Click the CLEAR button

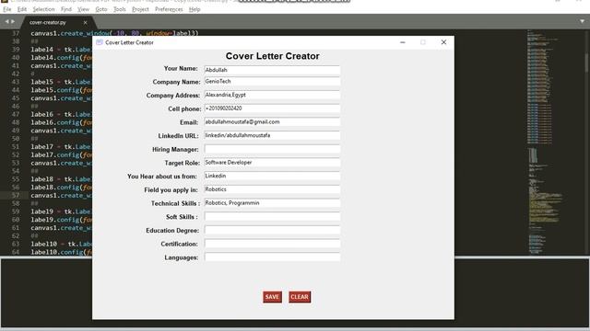point(300,297)
